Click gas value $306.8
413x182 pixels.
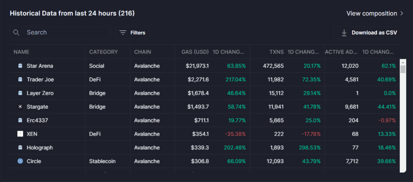click(200, 161)
